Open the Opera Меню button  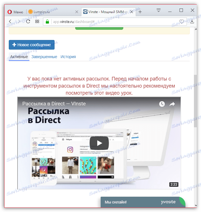point(15,12)
